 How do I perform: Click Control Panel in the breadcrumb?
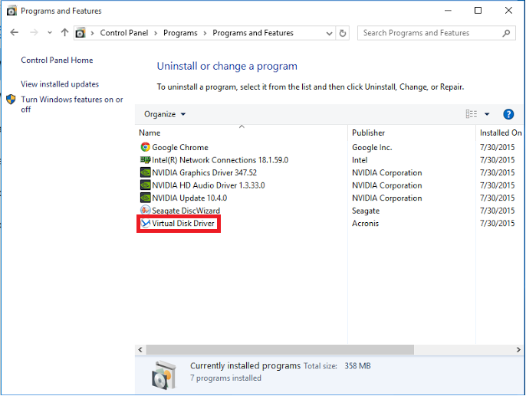(x=124, y=33)
